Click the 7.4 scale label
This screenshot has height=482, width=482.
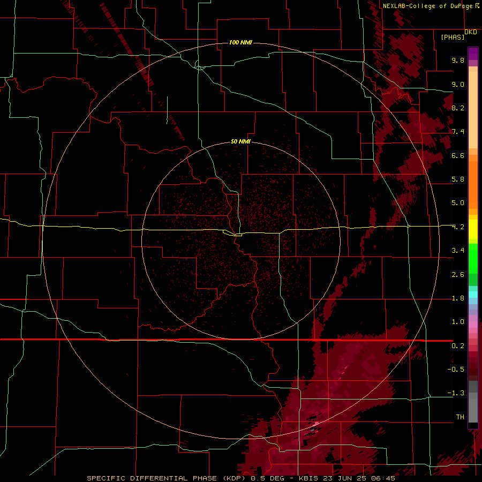click(458, 132)
